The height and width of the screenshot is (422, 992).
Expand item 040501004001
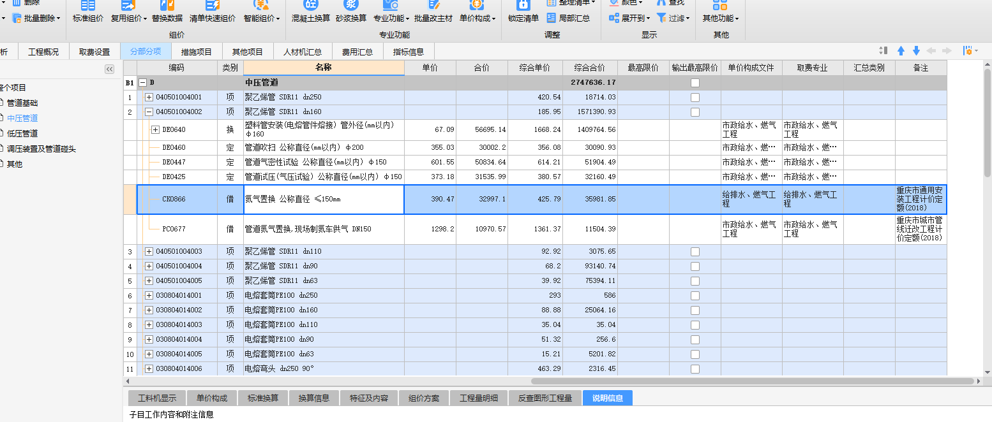point(149,98)
